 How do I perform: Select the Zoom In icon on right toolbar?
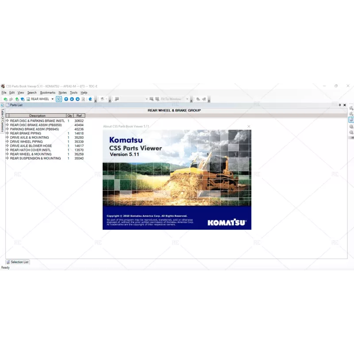[351, 127]
